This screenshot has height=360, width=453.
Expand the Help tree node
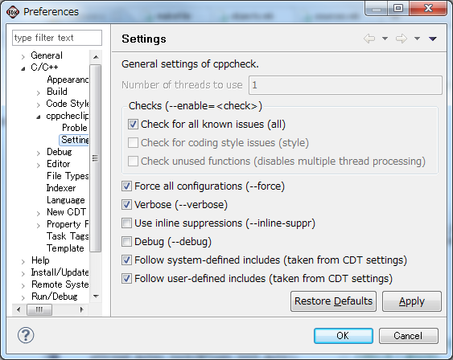23,262
